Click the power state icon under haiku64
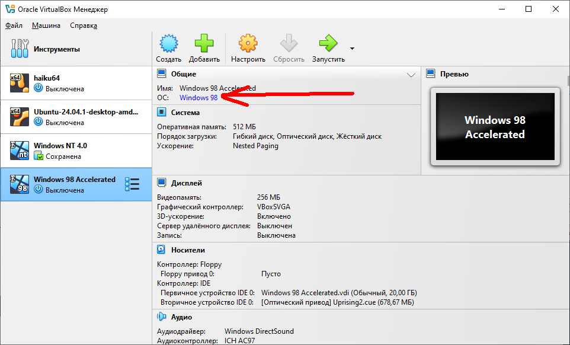 (38, 88)
